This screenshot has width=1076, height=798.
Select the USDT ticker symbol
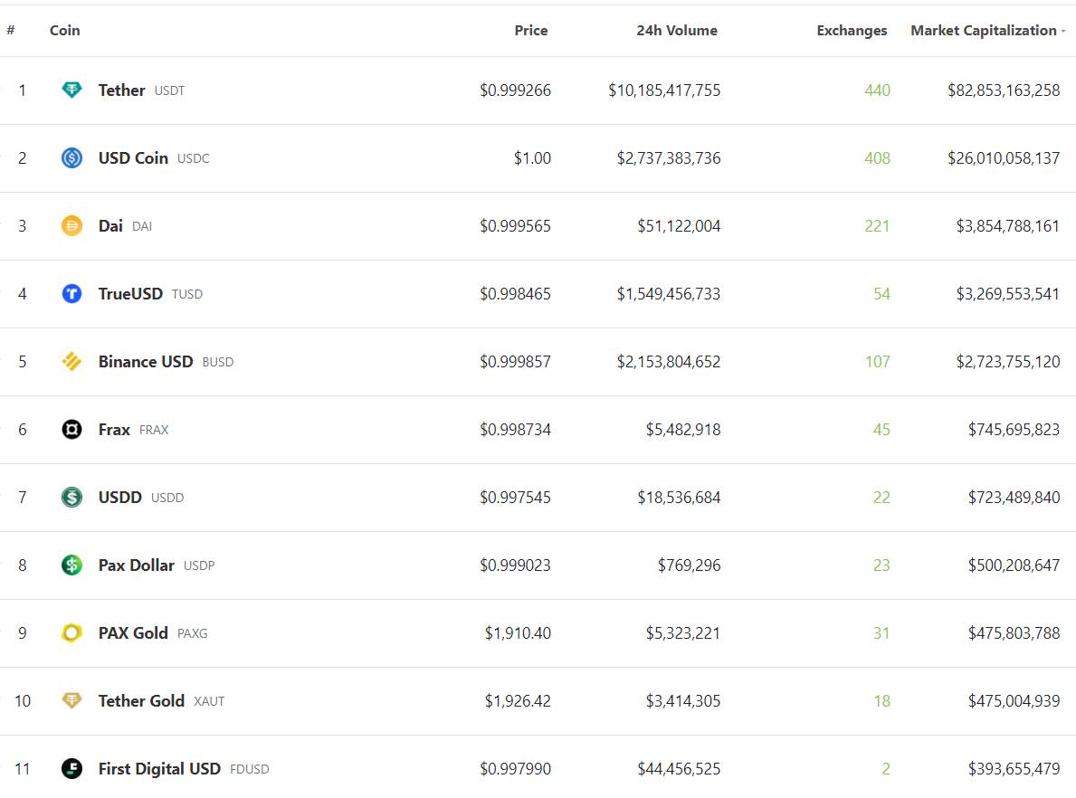coord(169,90)
